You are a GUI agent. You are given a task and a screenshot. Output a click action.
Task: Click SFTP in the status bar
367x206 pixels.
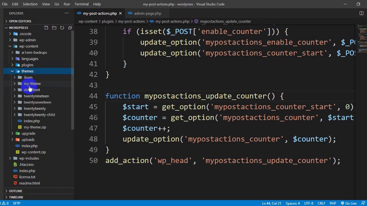(x=17, y=203)
